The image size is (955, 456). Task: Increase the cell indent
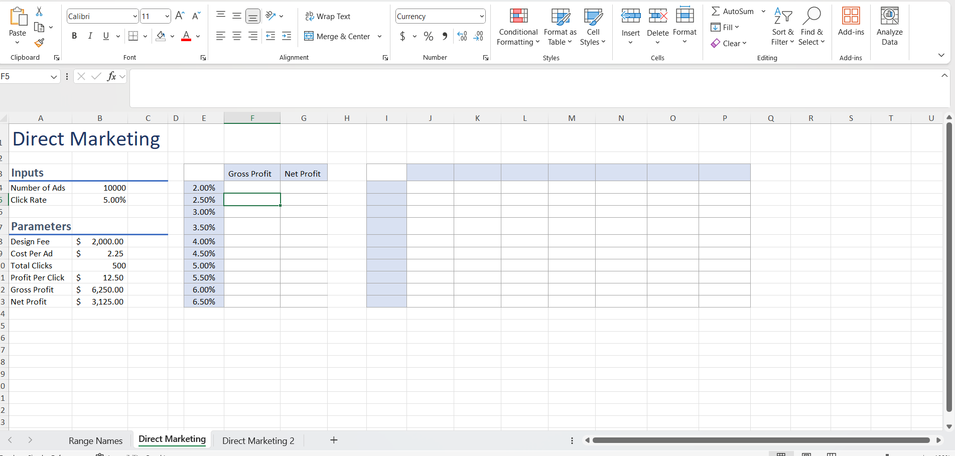point(287,36)
